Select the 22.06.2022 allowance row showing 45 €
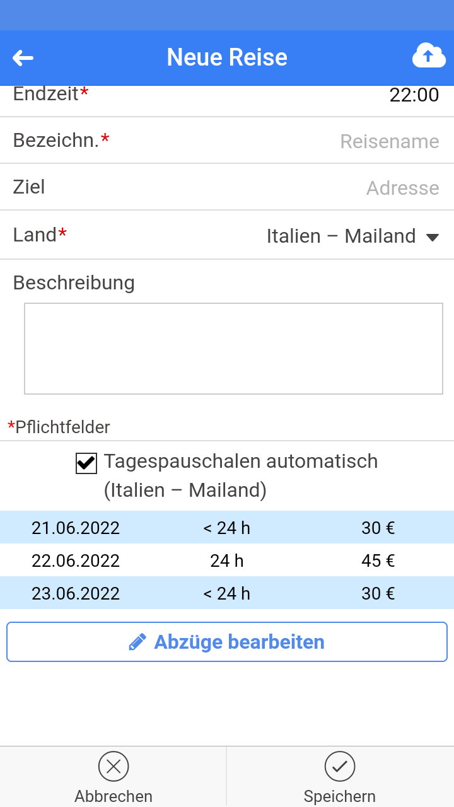 (227, 560)
